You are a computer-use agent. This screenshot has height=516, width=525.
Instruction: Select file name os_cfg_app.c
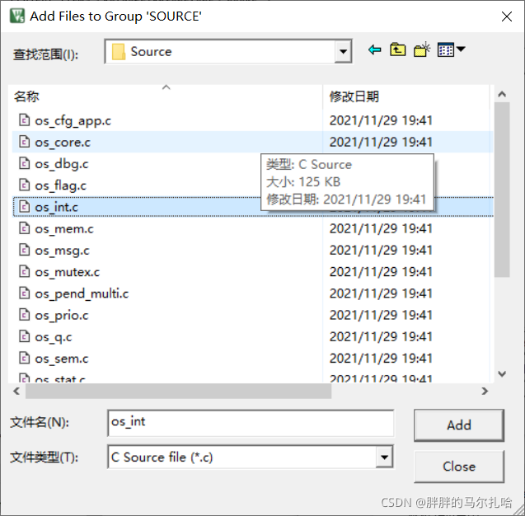pyautogui.click(x=73, y=120)
